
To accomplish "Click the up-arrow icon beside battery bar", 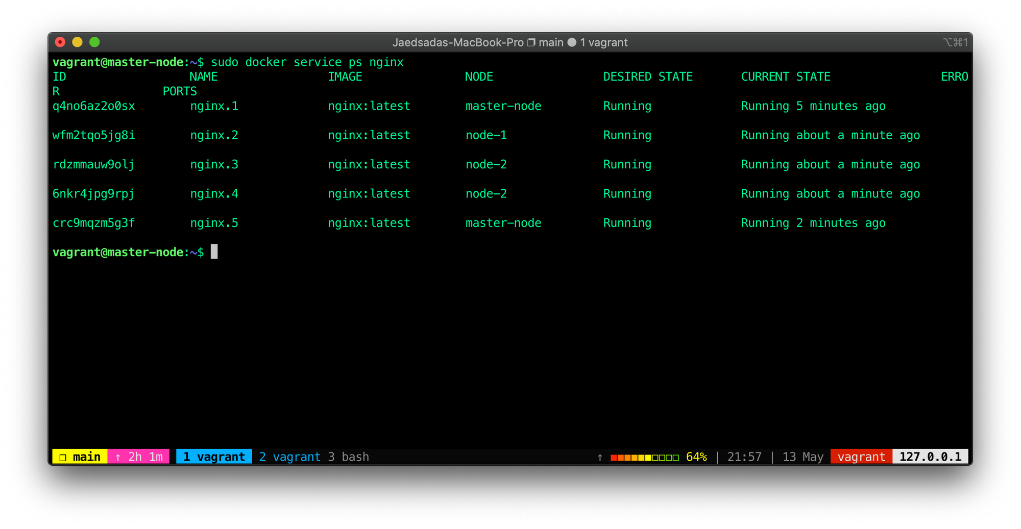I will pos(600,457).
